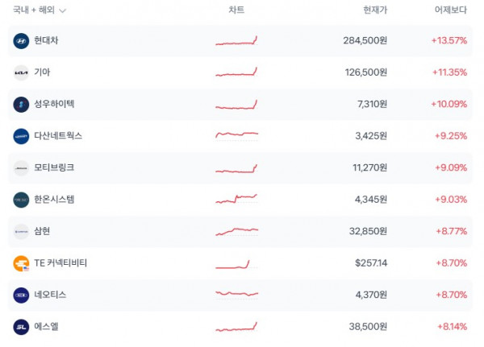Sort by the 현재가 column header

click(375, 10)
